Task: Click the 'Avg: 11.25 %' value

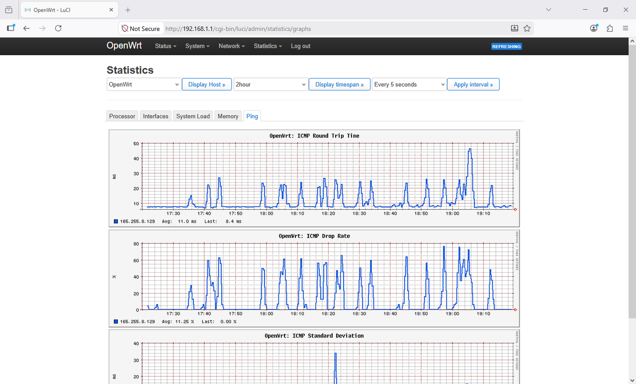Action: coord(178,322)
